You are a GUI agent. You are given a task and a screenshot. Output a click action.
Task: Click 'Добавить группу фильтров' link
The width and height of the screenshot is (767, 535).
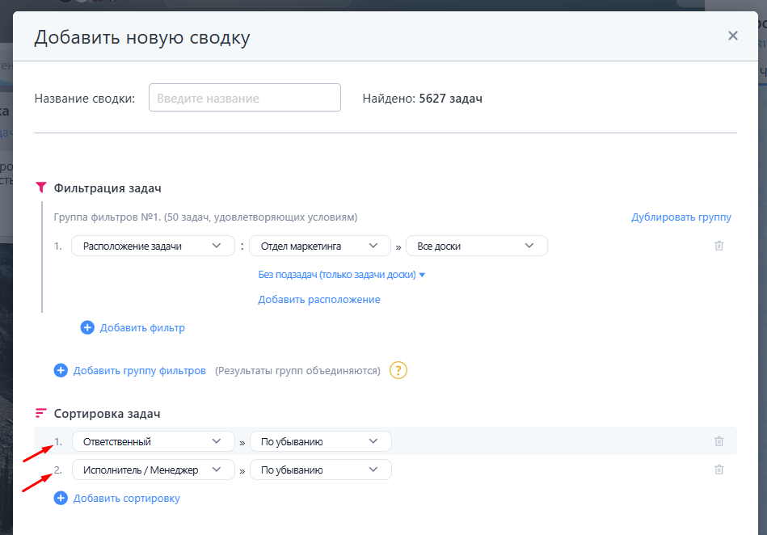click(139, 371)
